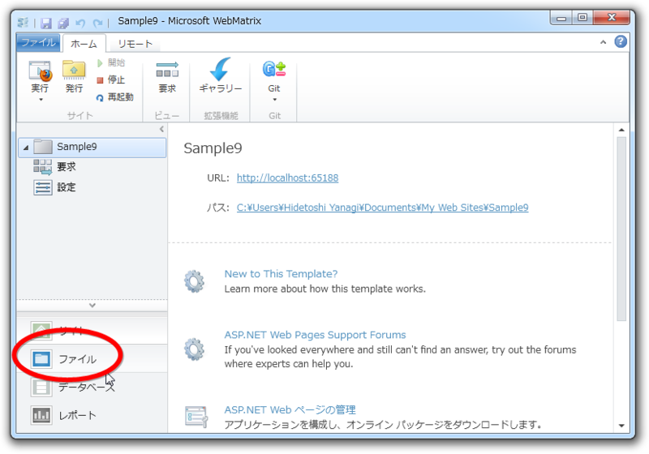Screen dimensions: 649x454
Task: Minimize the WebMatrix window
Action: (x=561, y=18)
